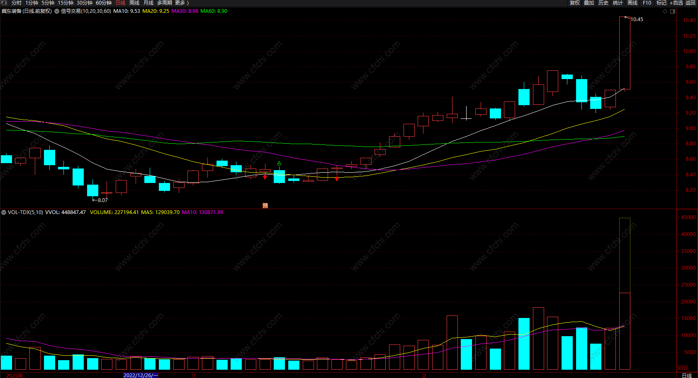698x378 pixels.
Task: Click the 10.40 price axis label
Action: 689,20
